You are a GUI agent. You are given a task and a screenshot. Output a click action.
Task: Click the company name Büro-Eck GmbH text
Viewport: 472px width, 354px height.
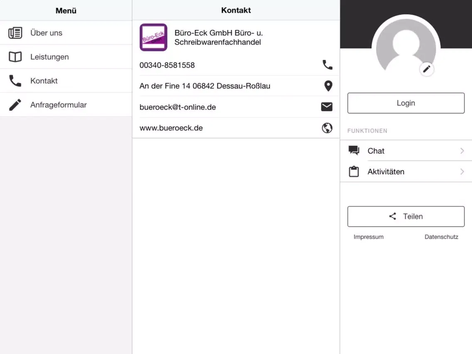pos(219,37)
